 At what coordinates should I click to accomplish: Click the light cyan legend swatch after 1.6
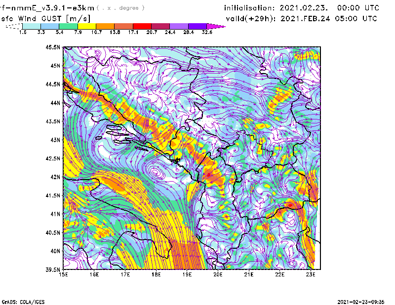point(32,26)
